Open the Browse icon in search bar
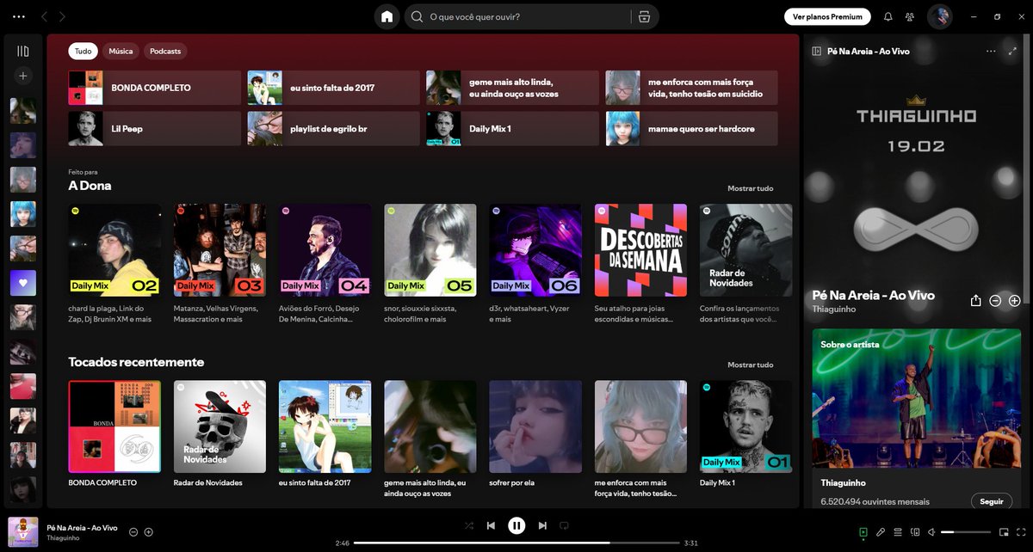This screenshot has height=552, width=1033. pyautogui.click(x=643, y=16)
